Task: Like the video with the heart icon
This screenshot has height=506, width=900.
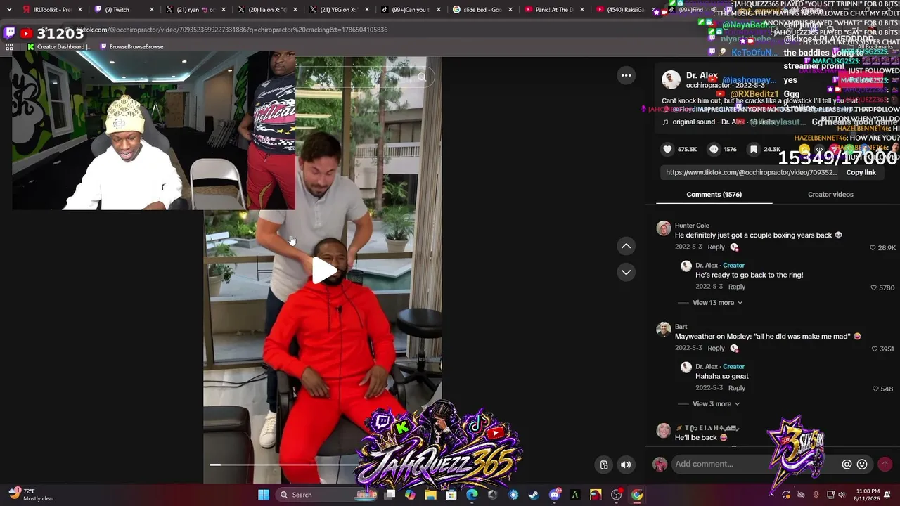Action: [x=667, y=149]
